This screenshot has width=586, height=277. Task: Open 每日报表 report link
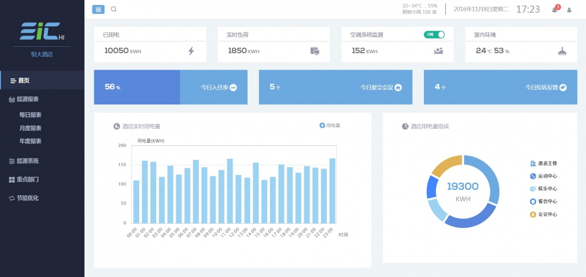pyautogui.click(x=30, y=115)
